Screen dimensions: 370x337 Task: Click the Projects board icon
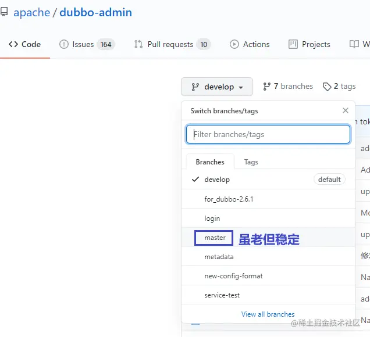[293, 44]
